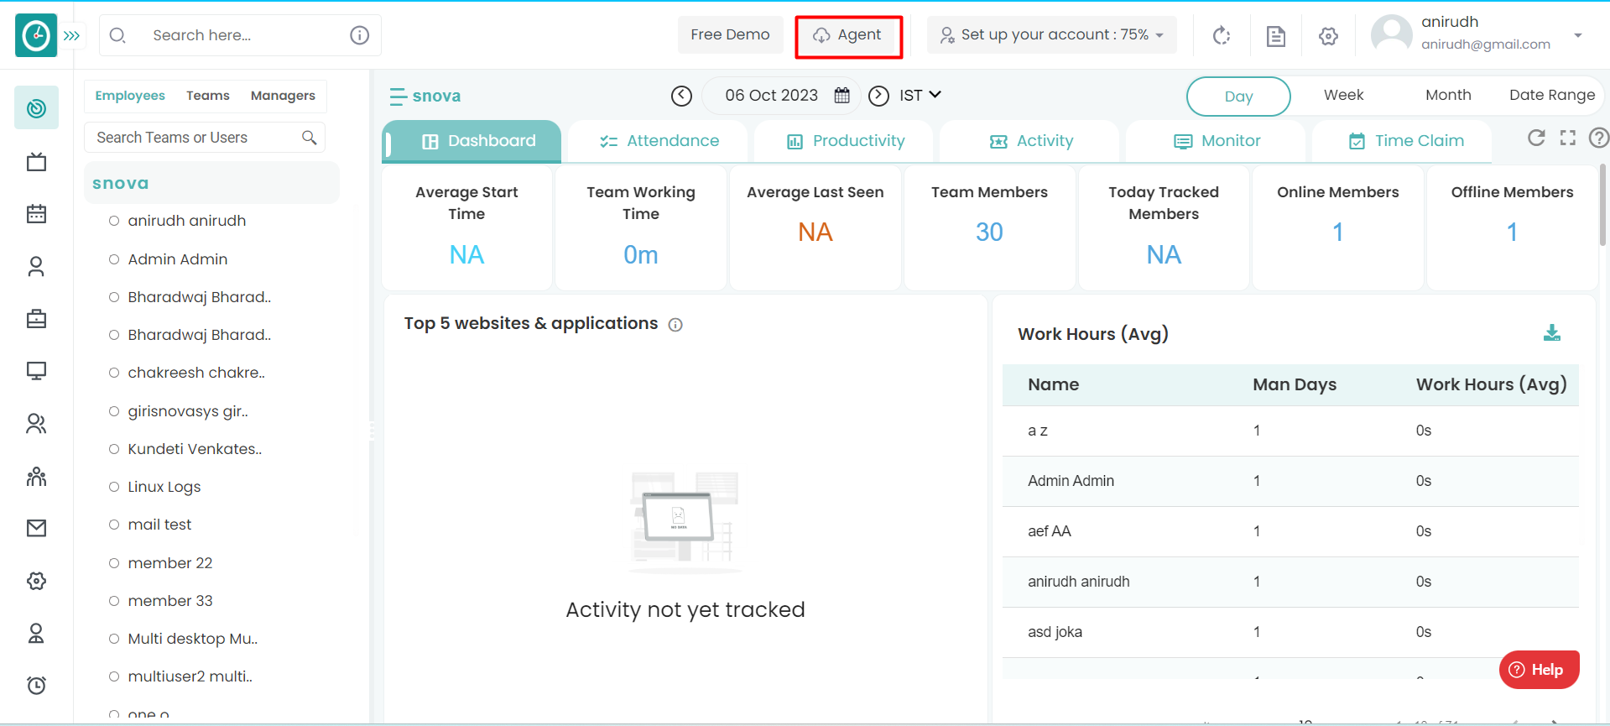This screenshot has height=726, width=1610.
Task: Open the team group icon in sidebar
Action: [36, 476]
